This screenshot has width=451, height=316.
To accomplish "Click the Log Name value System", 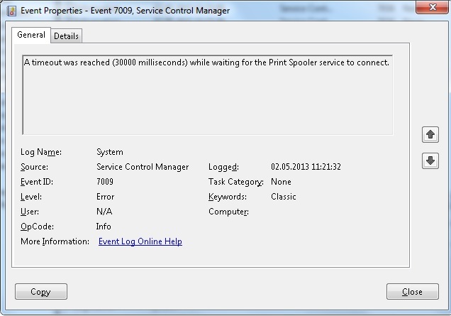I will pyautogui.click(x=110, y=152).
